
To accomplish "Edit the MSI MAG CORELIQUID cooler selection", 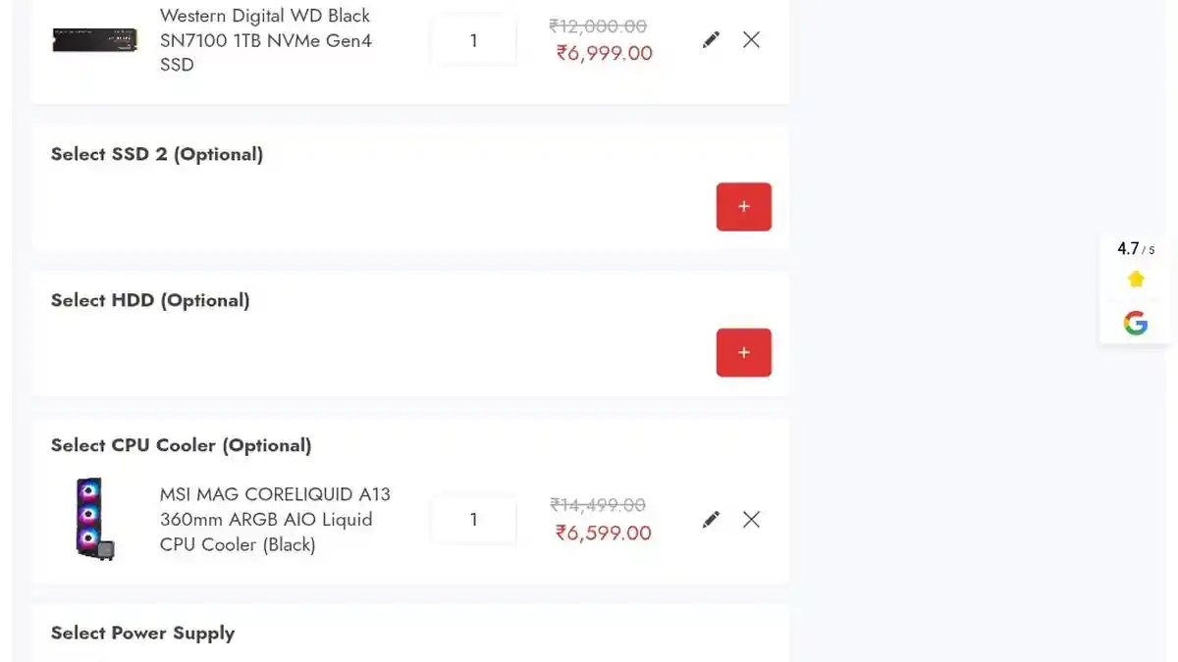I will (711, 520).
